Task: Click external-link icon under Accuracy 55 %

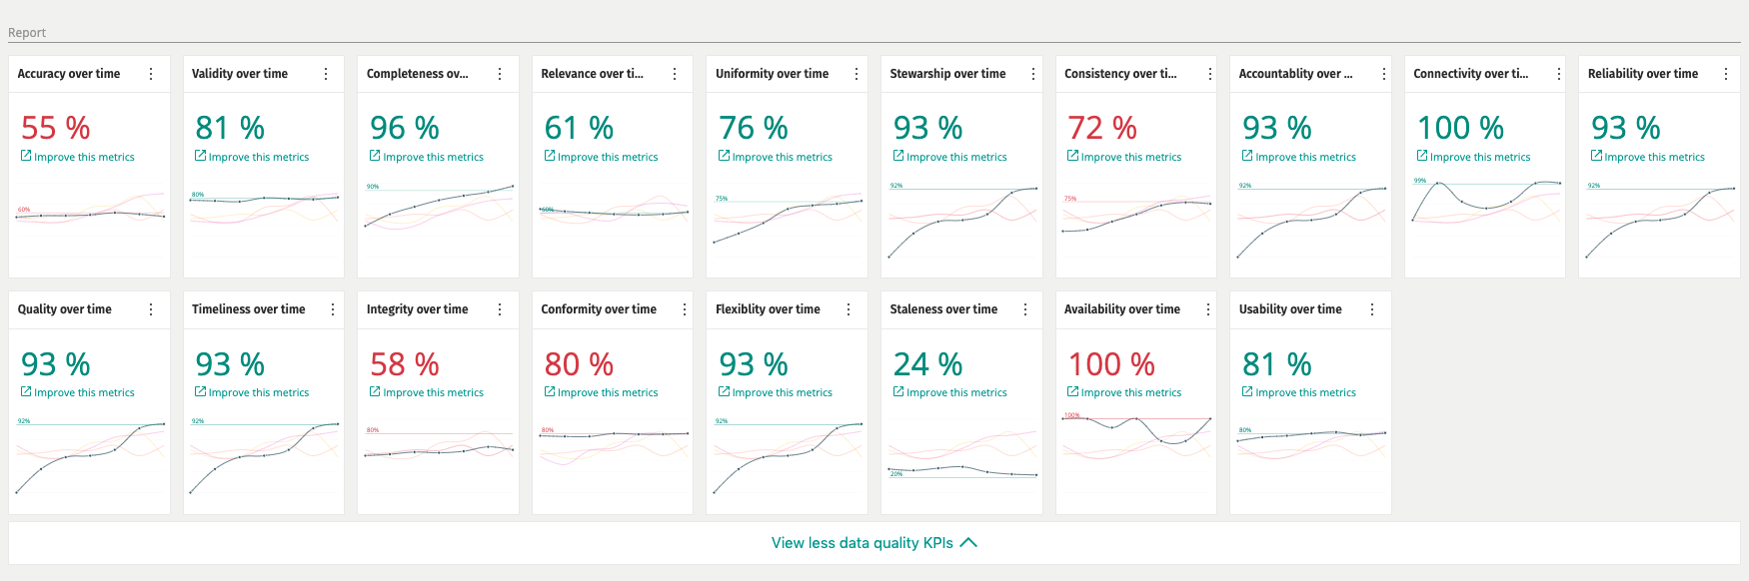Action: [x=26, y=156]
